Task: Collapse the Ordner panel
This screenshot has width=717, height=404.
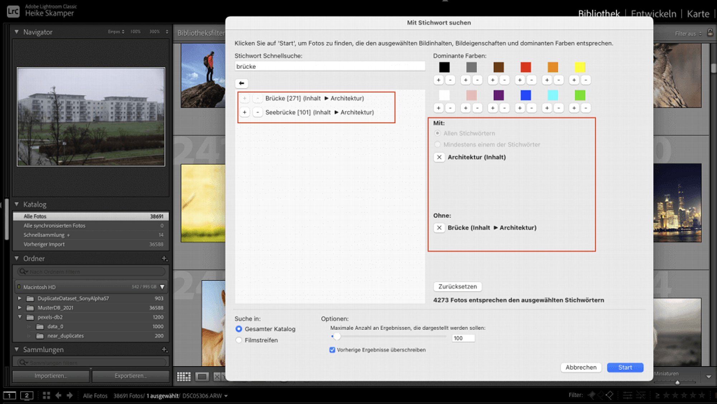Action: click(x=16, y=258)
